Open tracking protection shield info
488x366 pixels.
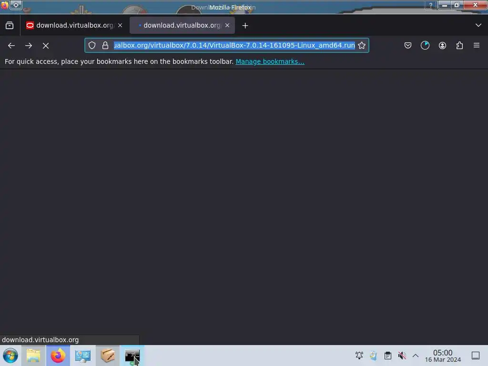click(92, 45)
